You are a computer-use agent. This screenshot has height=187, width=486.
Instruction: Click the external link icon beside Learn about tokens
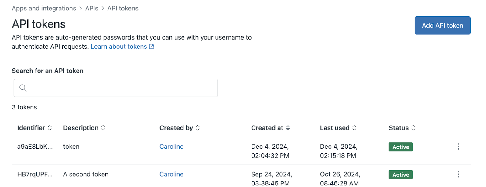[x=152, y=47]
